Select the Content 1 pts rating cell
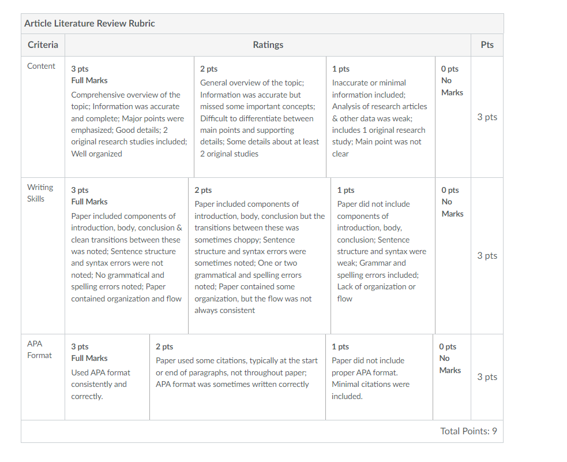This screenshot has width=567, height=462. click(x=381, y=117)
